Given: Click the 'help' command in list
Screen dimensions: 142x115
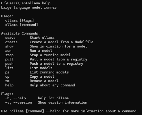Looking at the screenshot, I should [9, 85].
